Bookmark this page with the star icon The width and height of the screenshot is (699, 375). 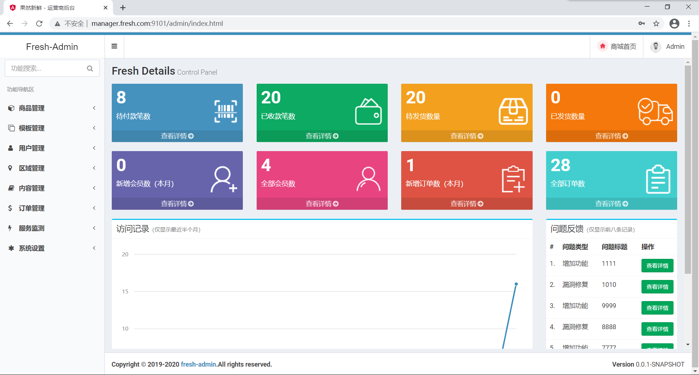click(x=656, y=24)
